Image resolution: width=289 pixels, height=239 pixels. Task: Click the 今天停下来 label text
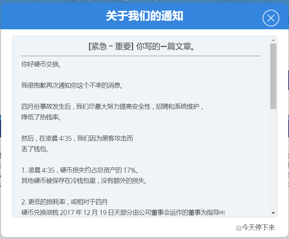[258, 228]
